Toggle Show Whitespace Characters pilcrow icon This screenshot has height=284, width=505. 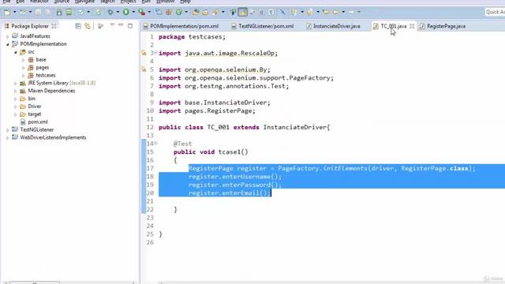[x=271, y=13]
